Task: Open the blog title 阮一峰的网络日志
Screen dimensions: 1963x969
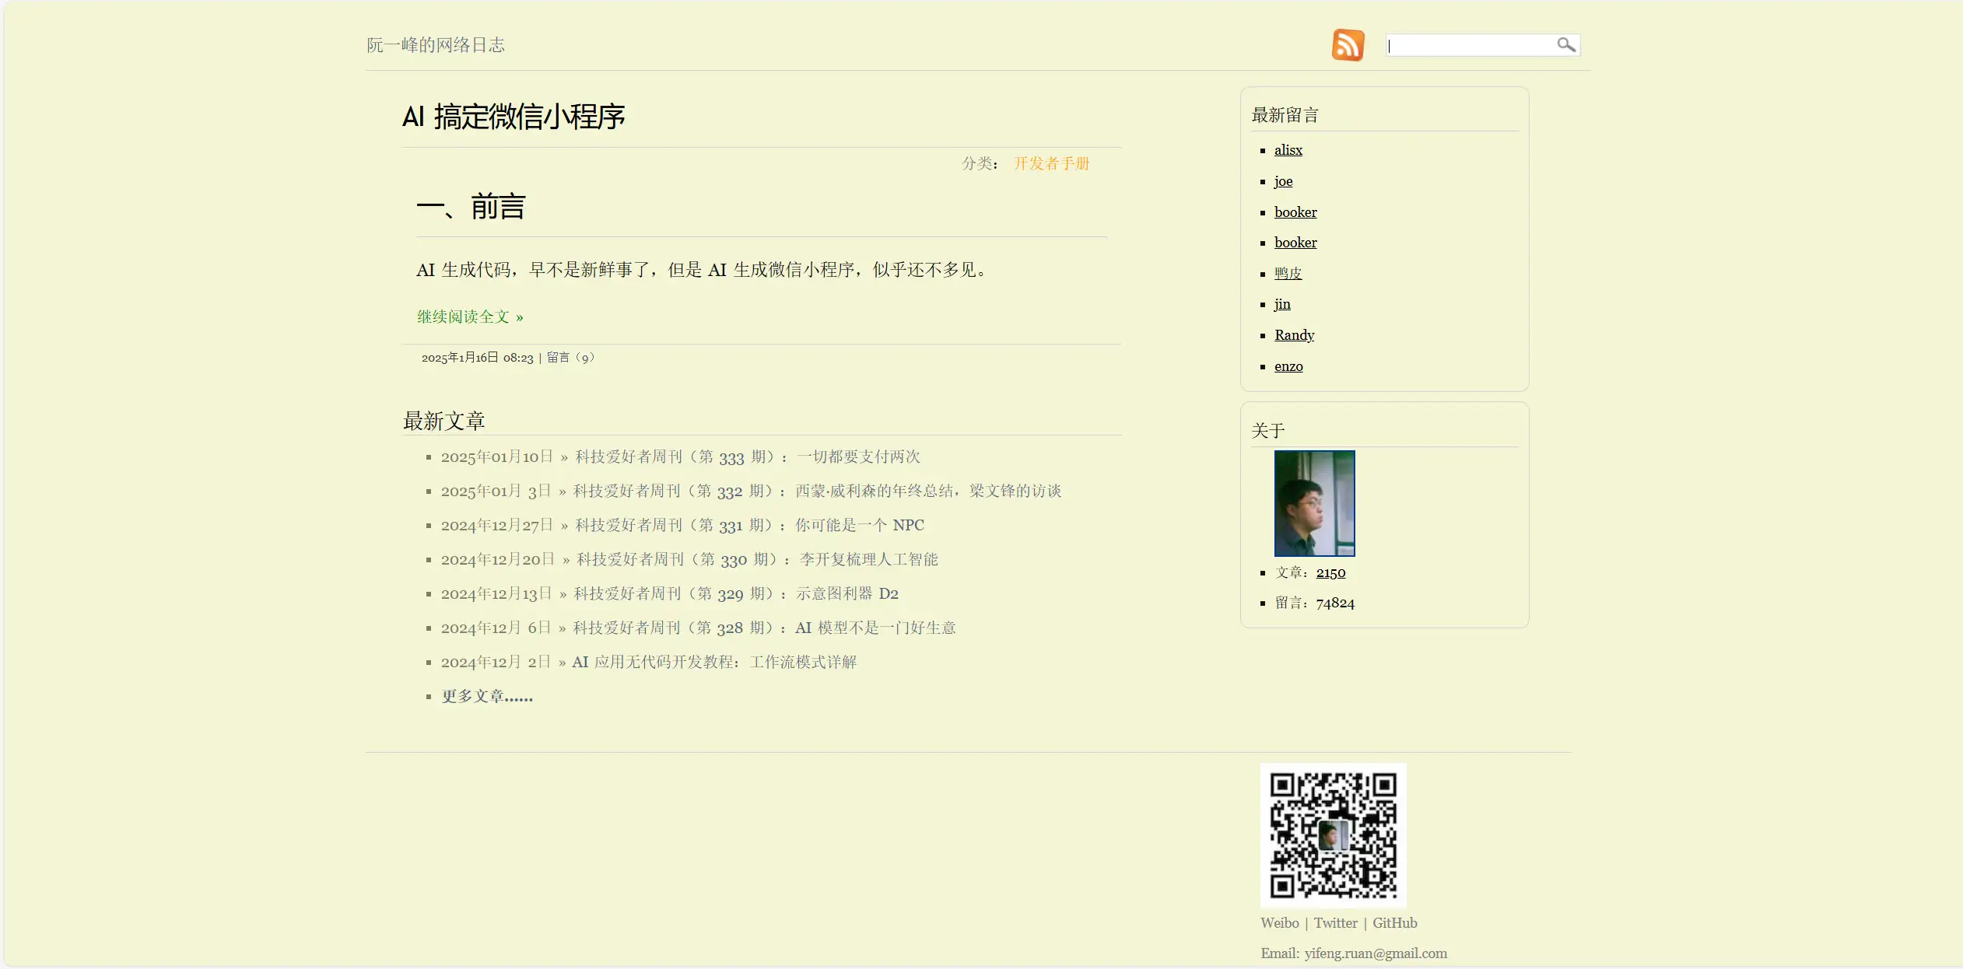Action: (x=436, y=45)
